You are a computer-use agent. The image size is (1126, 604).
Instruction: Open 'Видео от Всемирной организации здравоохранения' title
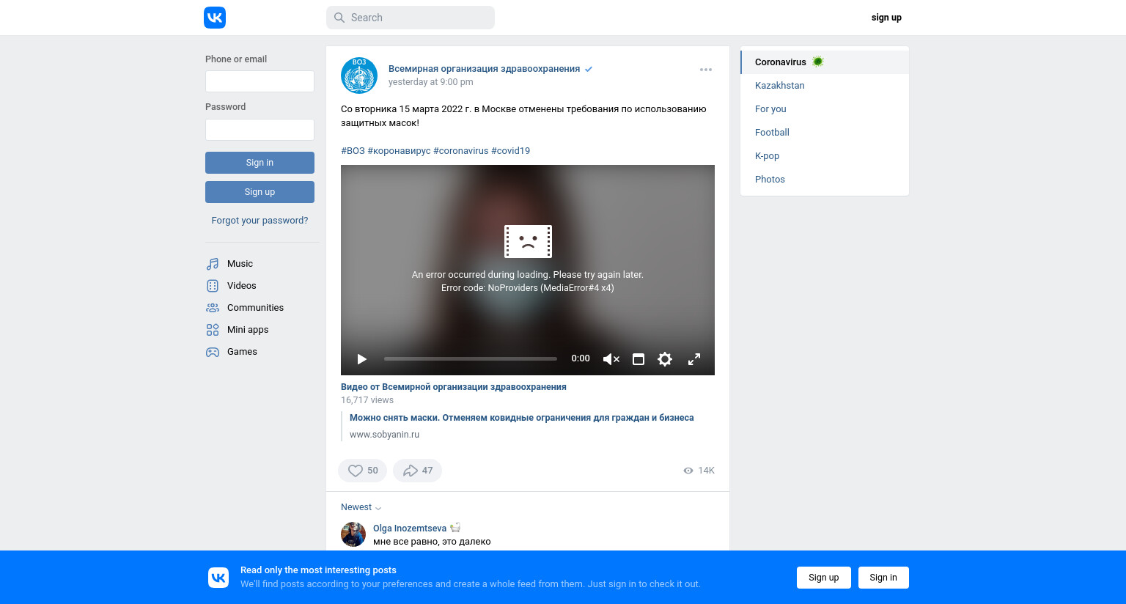click(454, 387)
